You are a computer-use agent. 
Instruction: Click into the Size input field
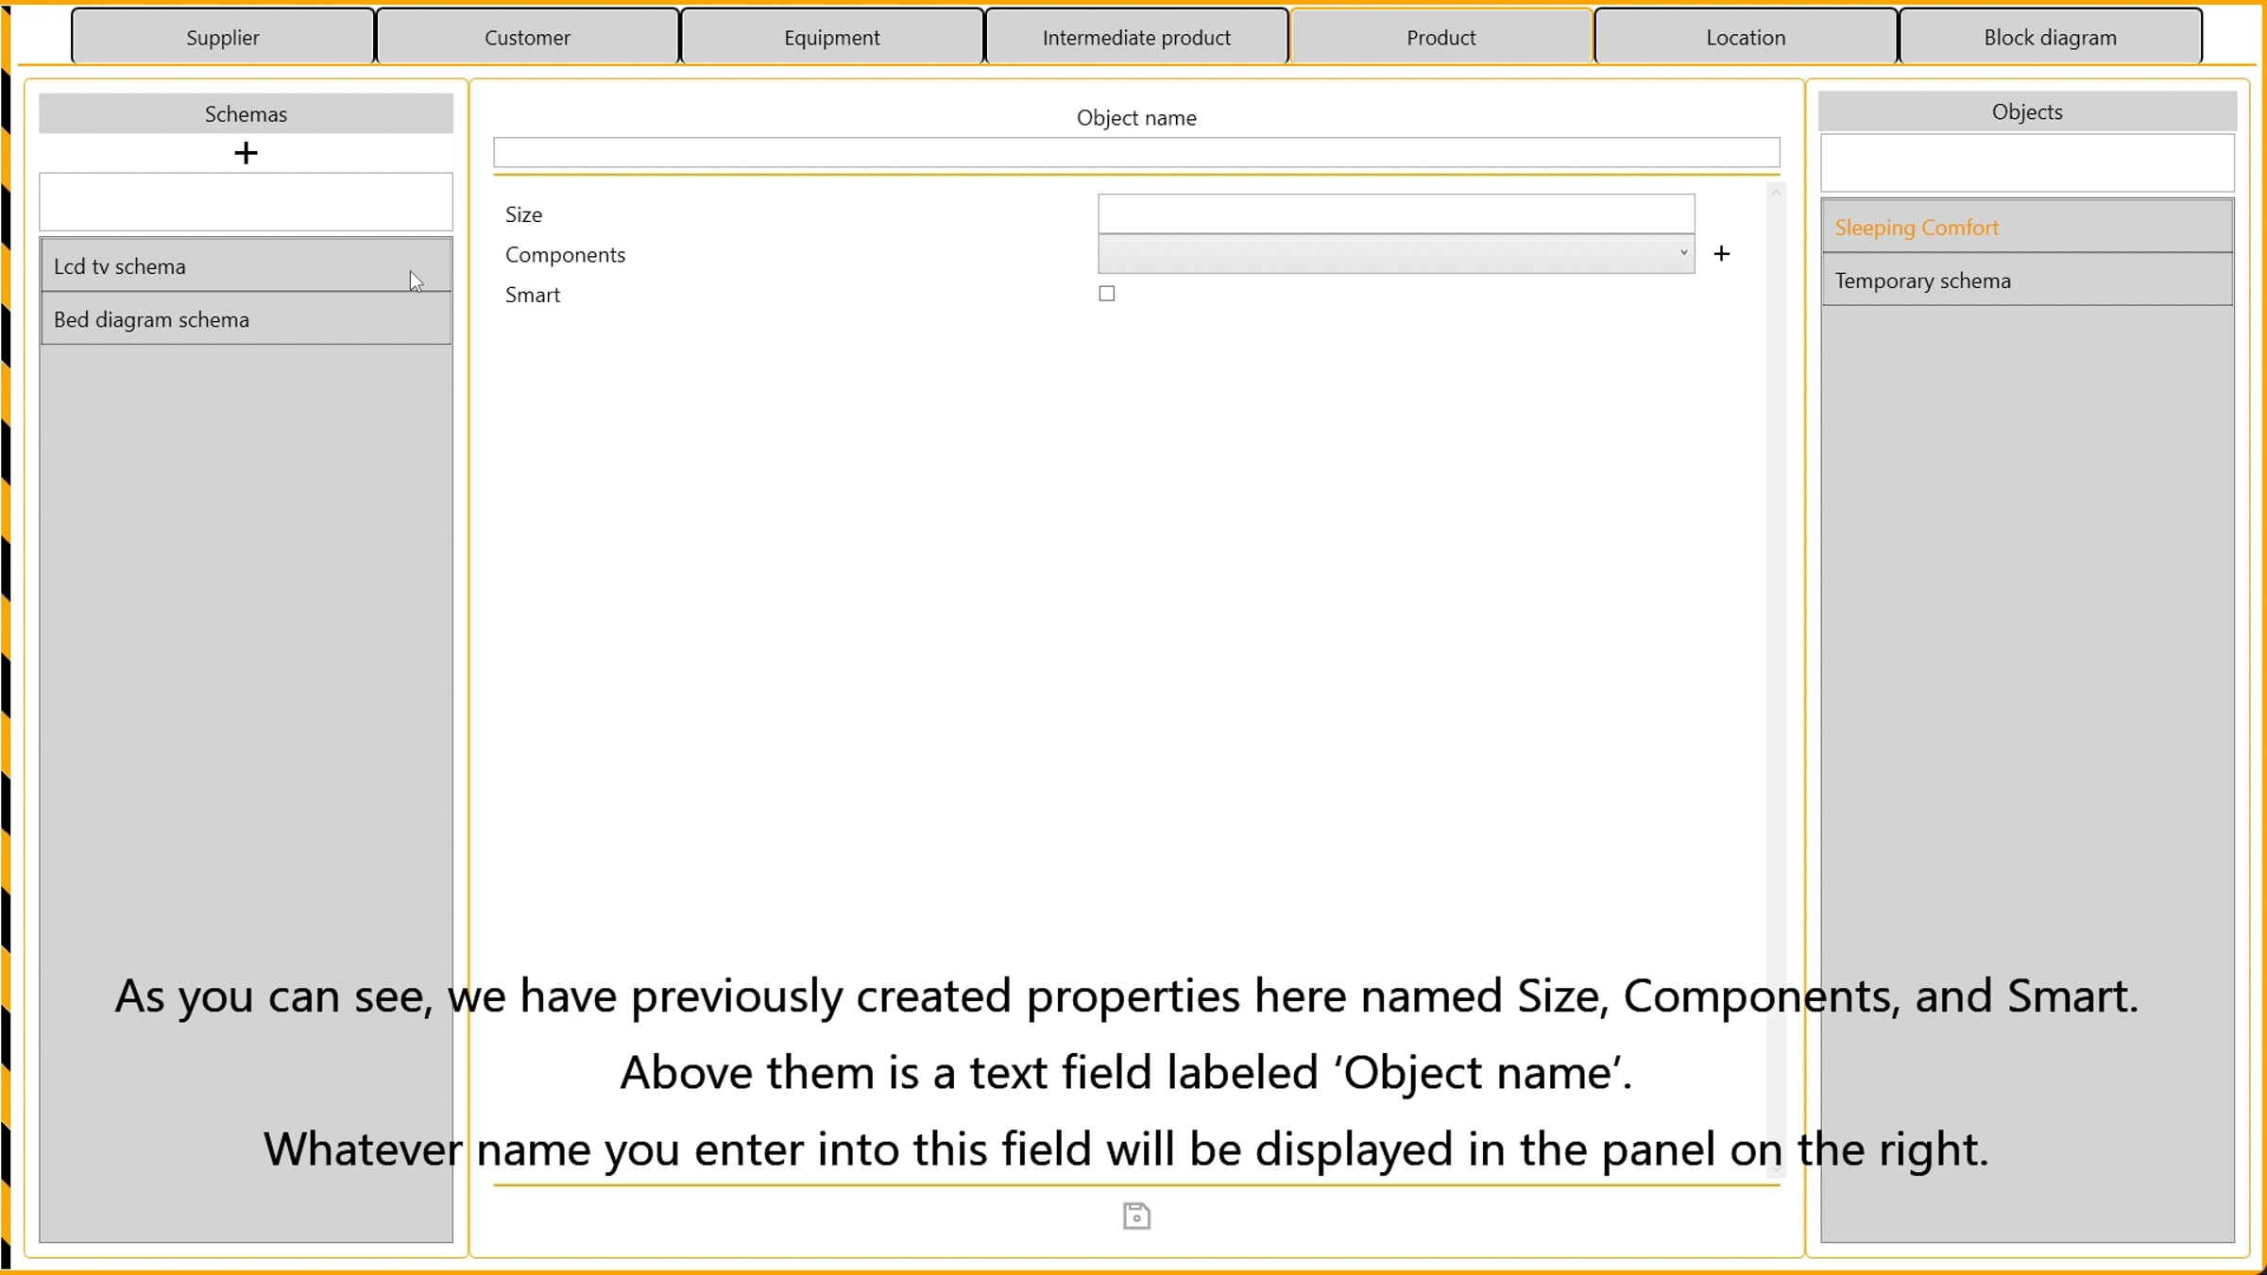1396,213
